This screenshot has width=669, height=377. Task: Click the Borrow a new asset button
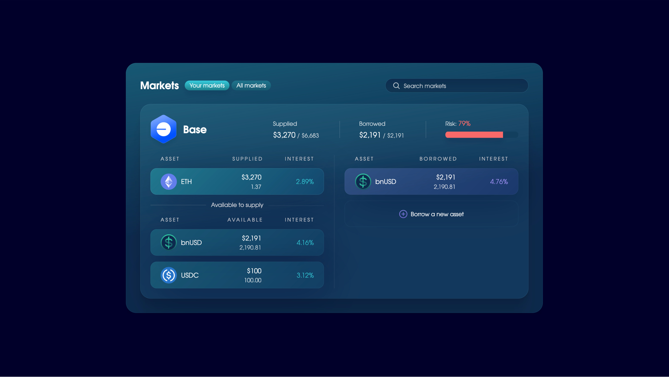pyautogui.click(x=437, y=214)
